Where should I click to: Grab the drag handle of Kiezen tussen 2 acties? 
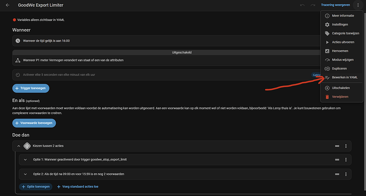(x=337, y=146)
